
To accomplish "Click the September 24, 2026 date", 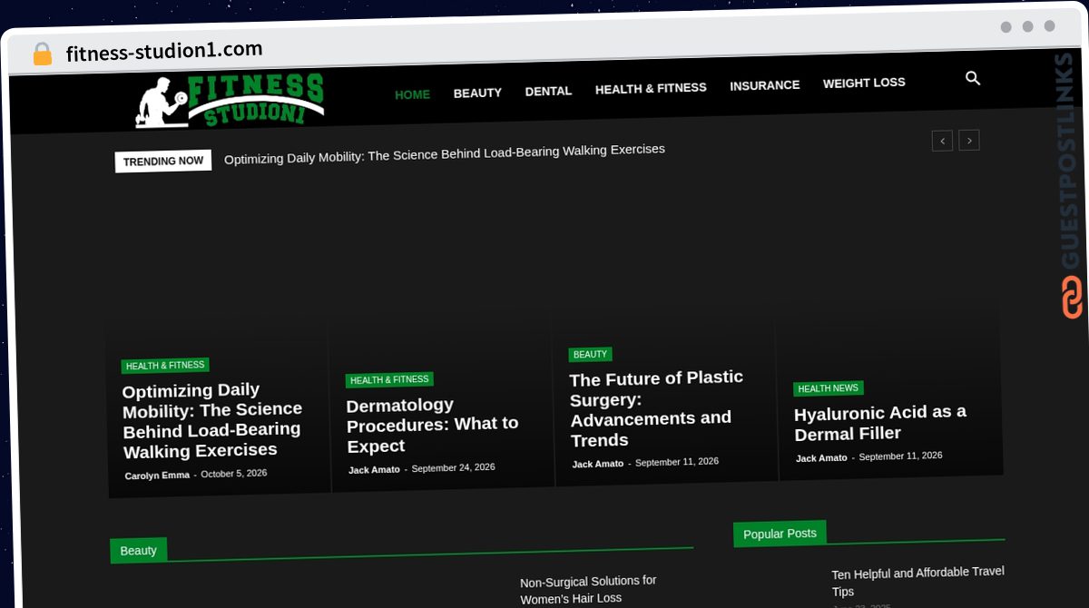I will [454, 467].
